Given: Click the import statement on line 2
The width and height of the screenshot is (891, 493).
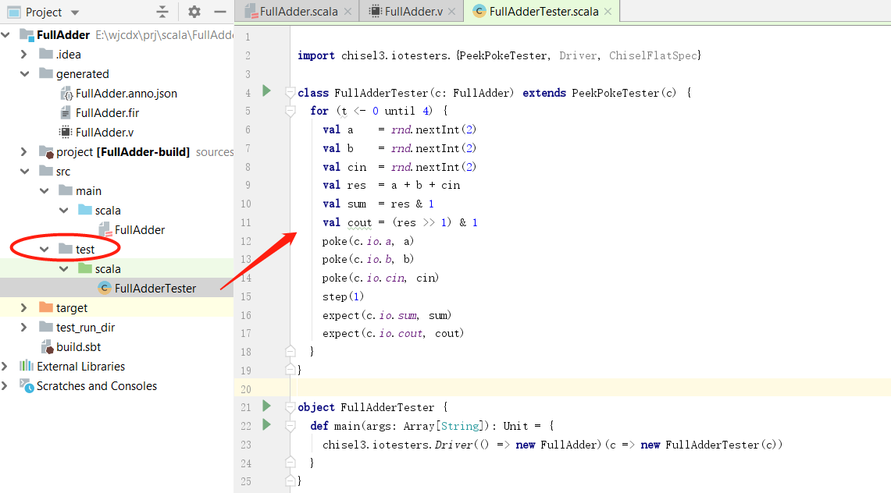Looking at the screenshot, I should pos(499,55).
